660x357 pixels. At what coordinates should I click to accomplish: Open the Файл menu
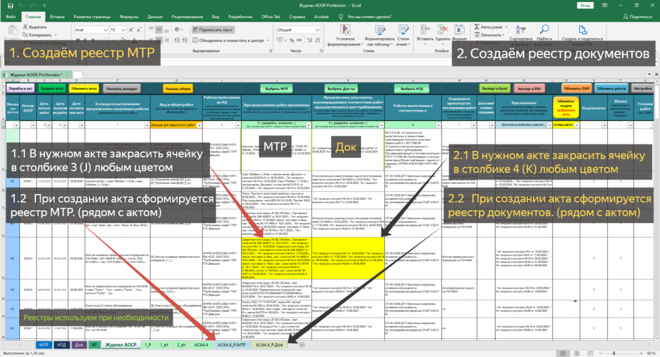click(x=10, y=17)
